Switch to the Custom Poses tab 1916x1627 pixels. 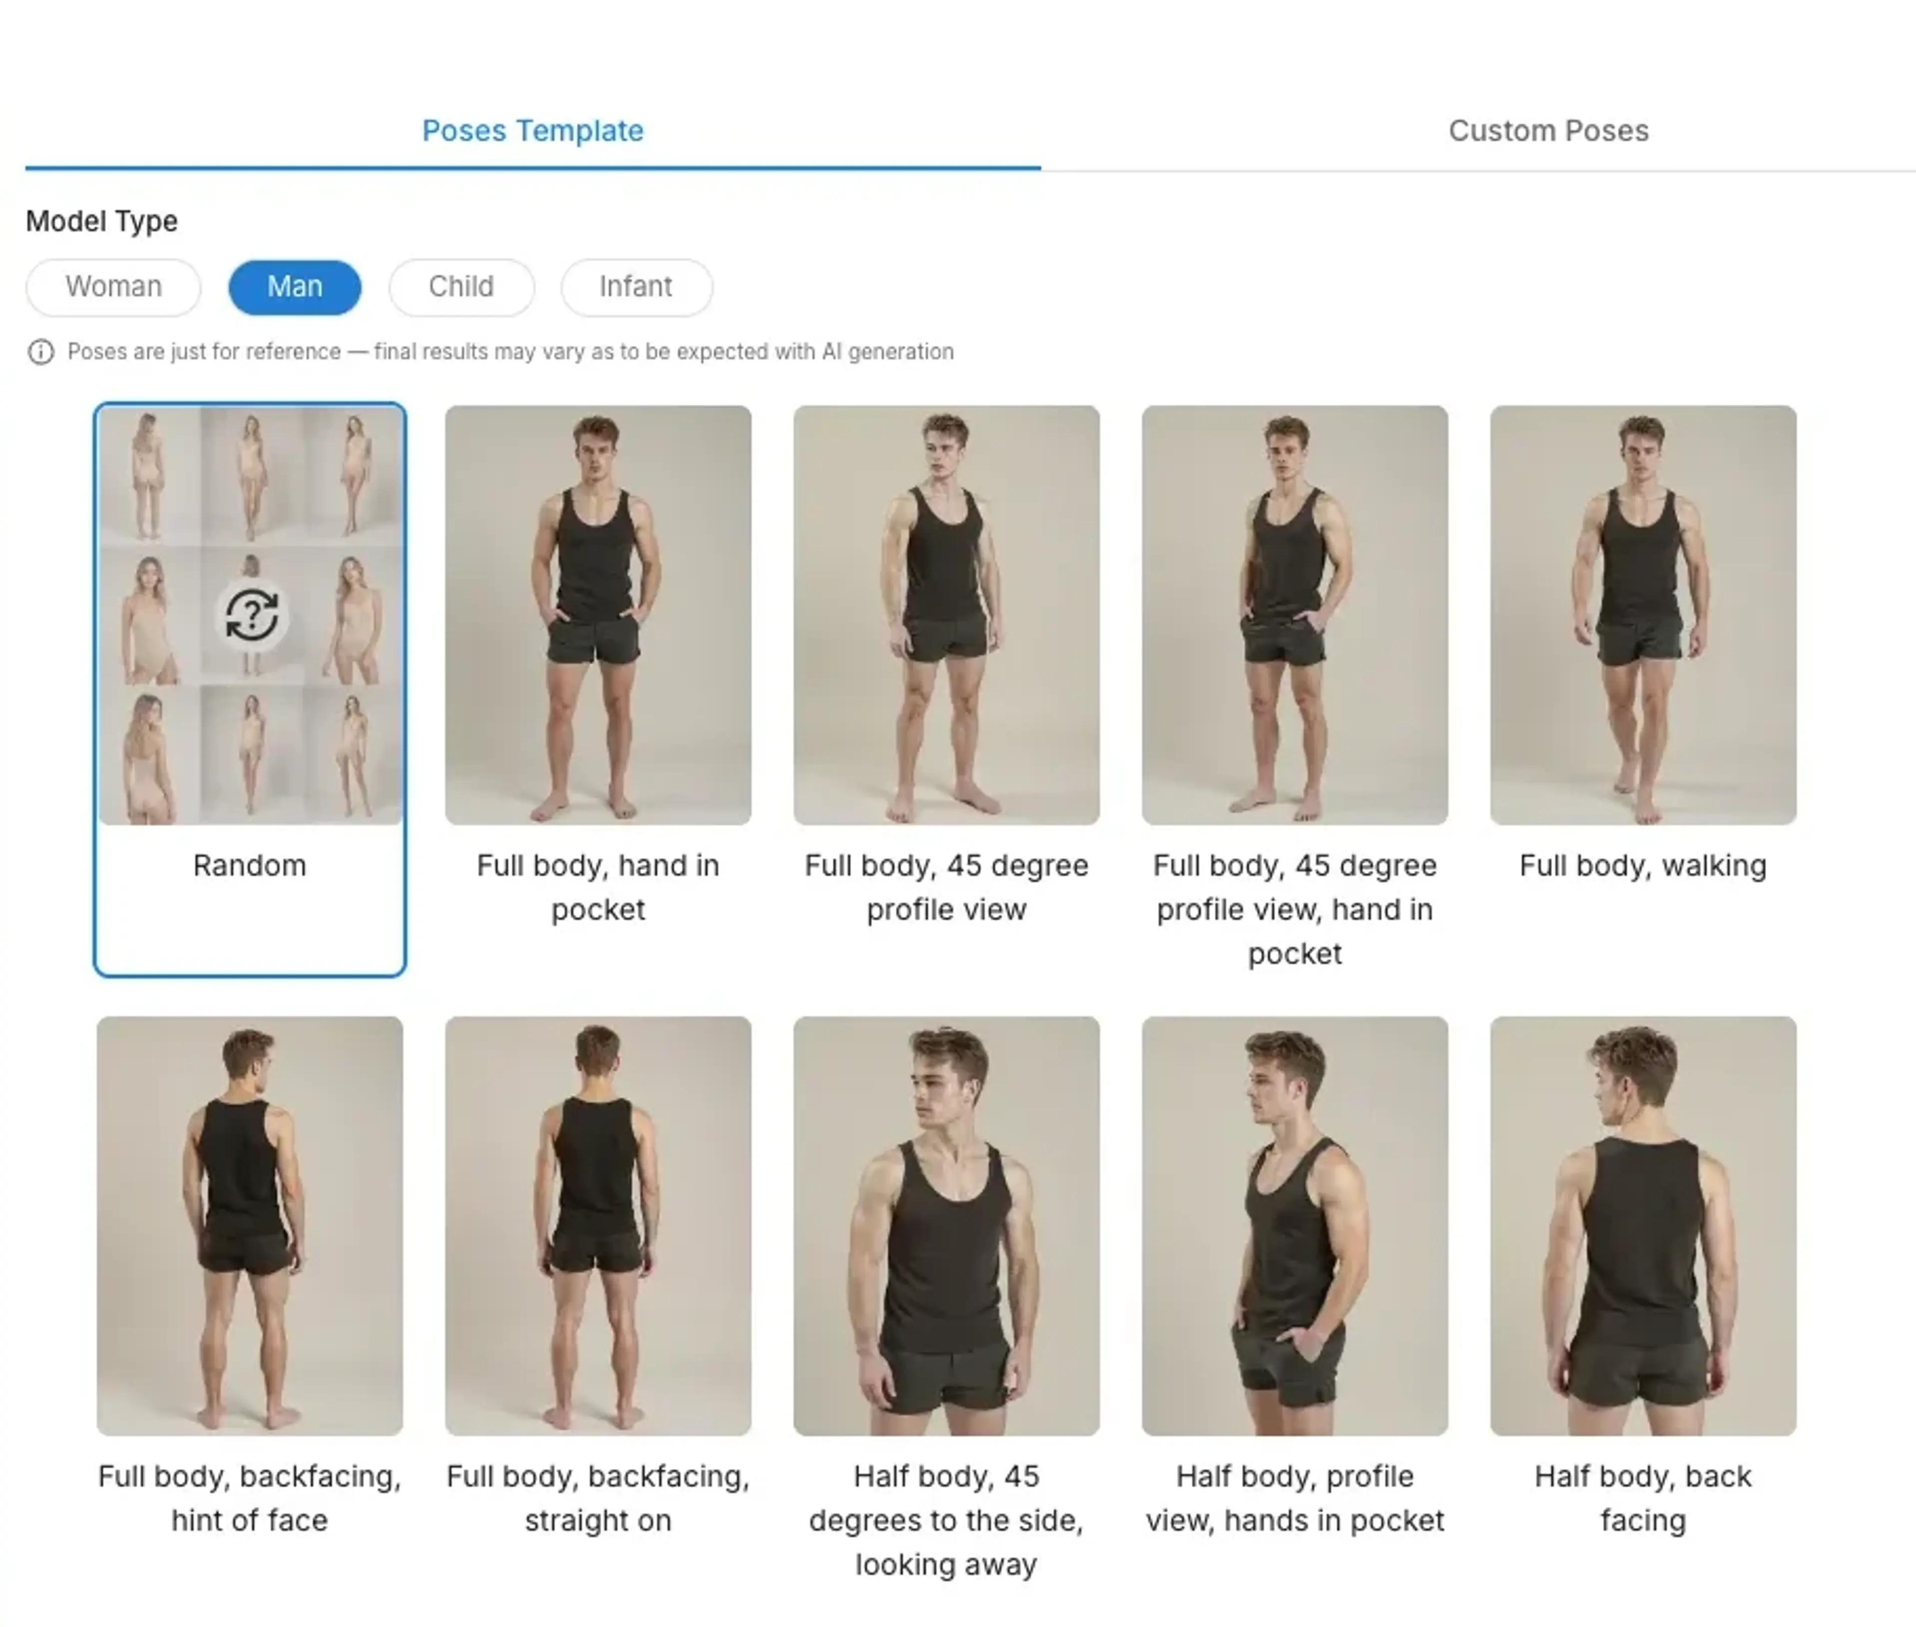1548,131
